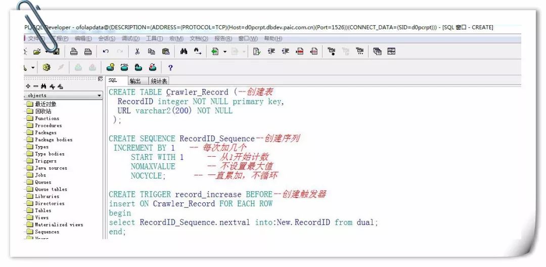This screenshot has width=546, height=267.
Task: Undo the last edit
Action: (106, 52)
